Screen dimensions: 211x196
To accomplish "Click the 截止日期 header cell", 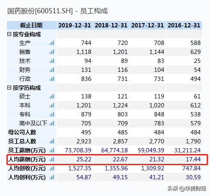I will click(x=31, y=25).
